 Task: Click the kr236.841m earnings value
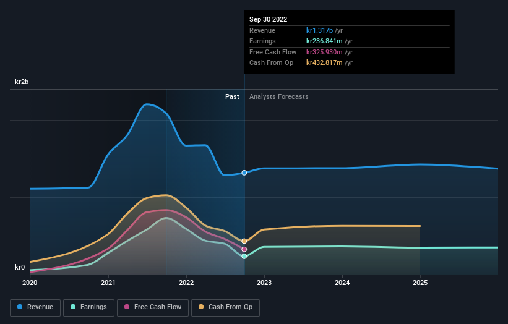point(325,41)
